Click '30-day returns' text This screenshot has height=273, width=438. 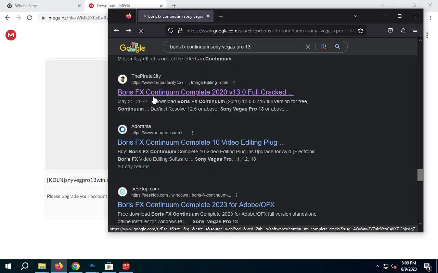(133, 167)
